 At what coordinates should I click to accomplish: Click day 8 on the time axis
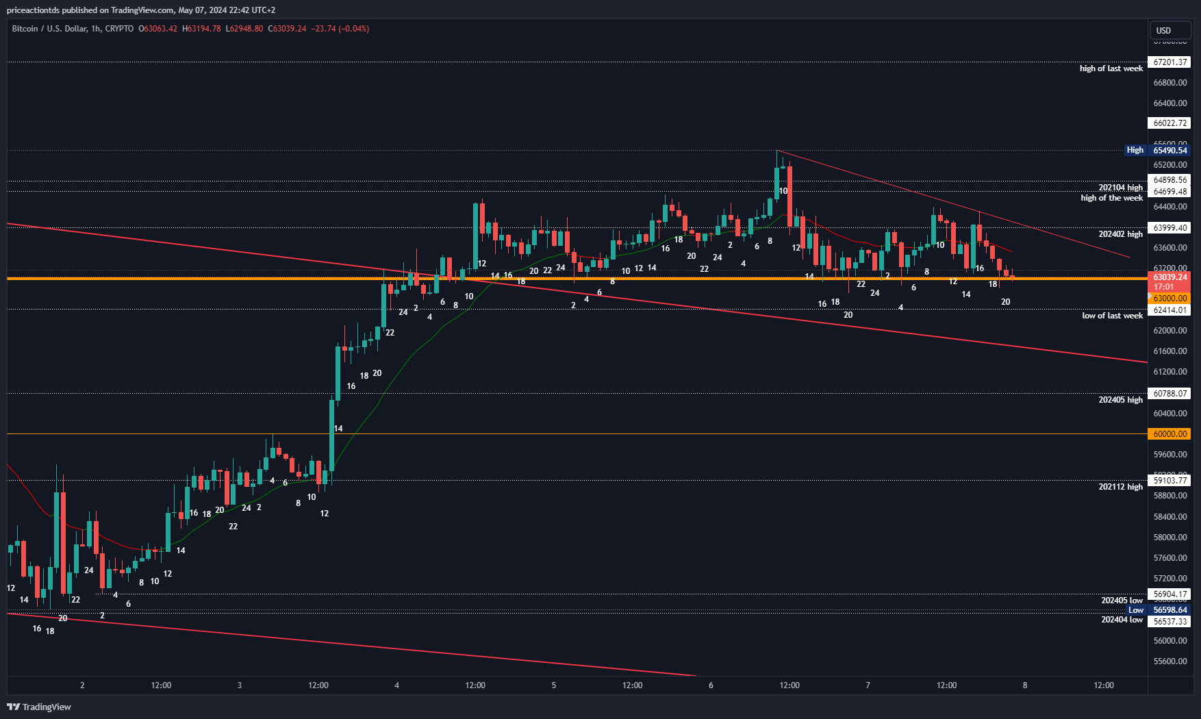(1025, 685)
